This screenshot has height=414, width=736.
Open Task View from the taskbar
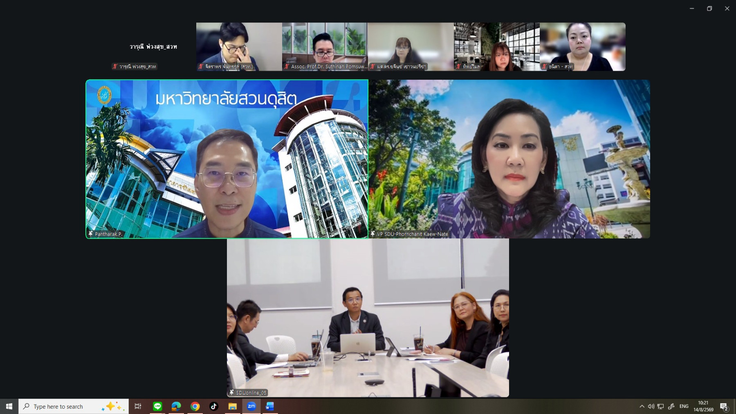(138, 406)
